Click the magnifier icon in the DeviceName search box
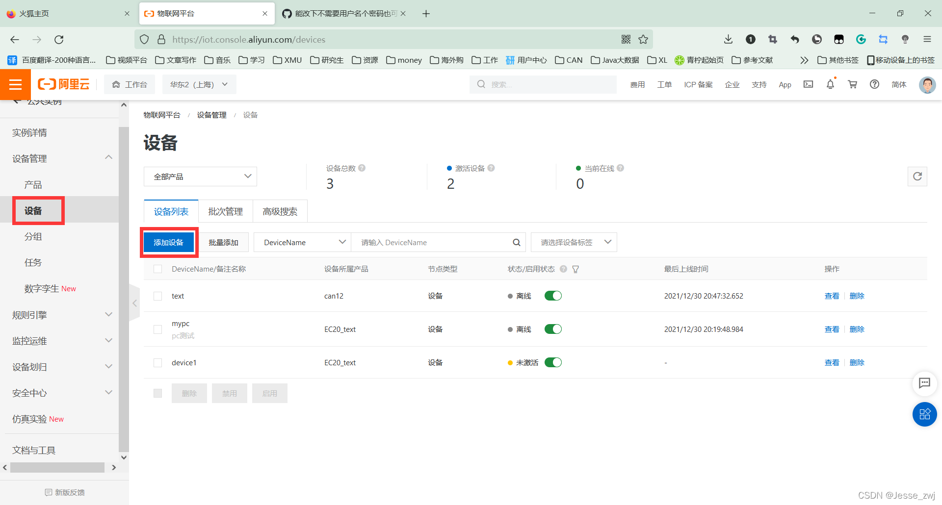The image size is (942, 505). click(x=516, y=242)
